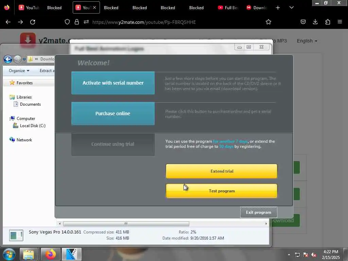Click Continue using trial button
The height and width of the screenshot is (261, 348).
tap(113, 144)
